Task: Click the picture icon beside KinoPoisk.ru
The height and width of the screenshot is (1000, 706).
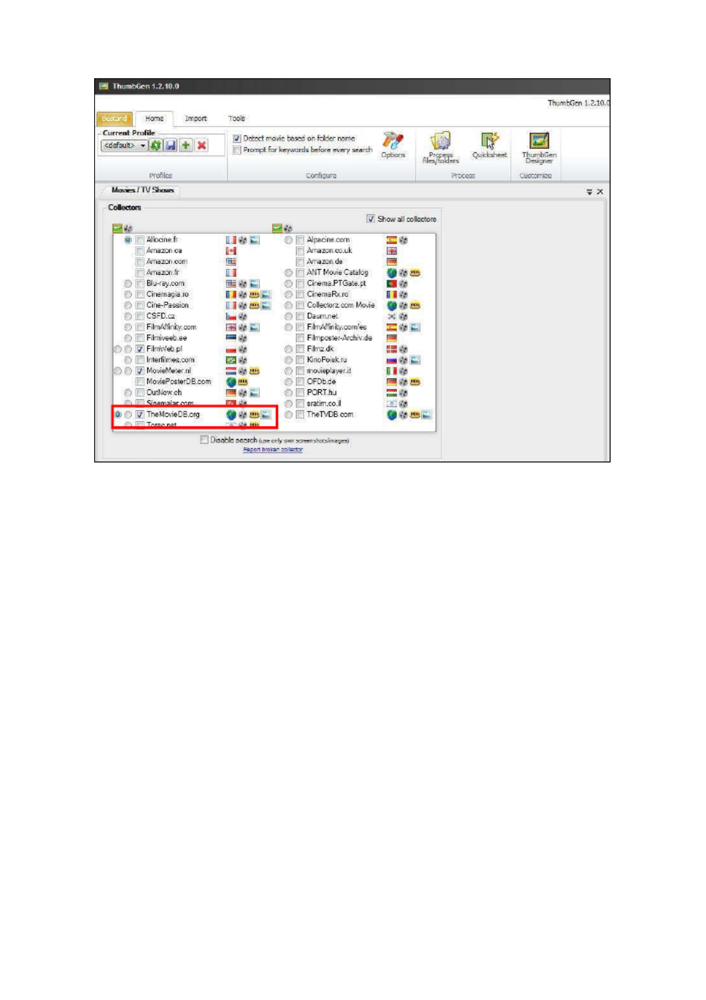Action: tap(415, 360)
